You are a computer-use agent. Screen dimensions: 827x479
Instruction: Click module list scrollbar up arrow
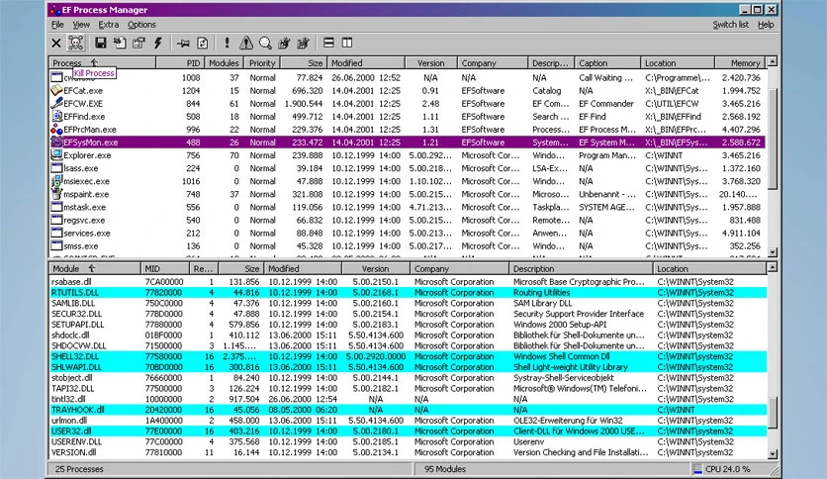[x=773, y=268]
